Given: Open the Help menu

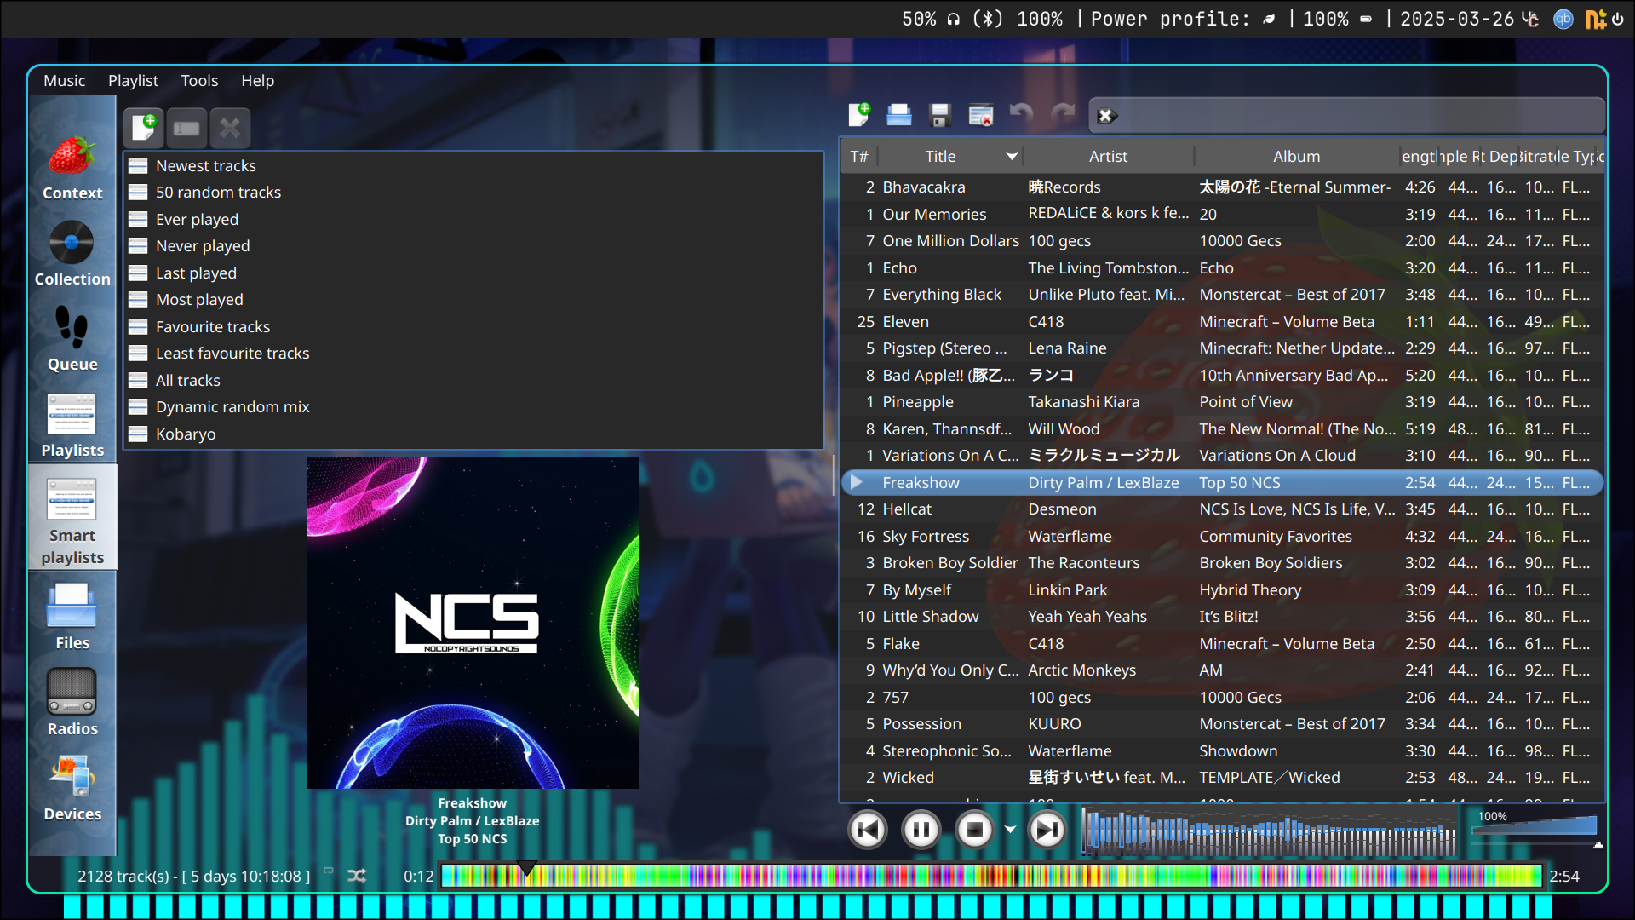Looking at the screenshot, I should 257,81.
